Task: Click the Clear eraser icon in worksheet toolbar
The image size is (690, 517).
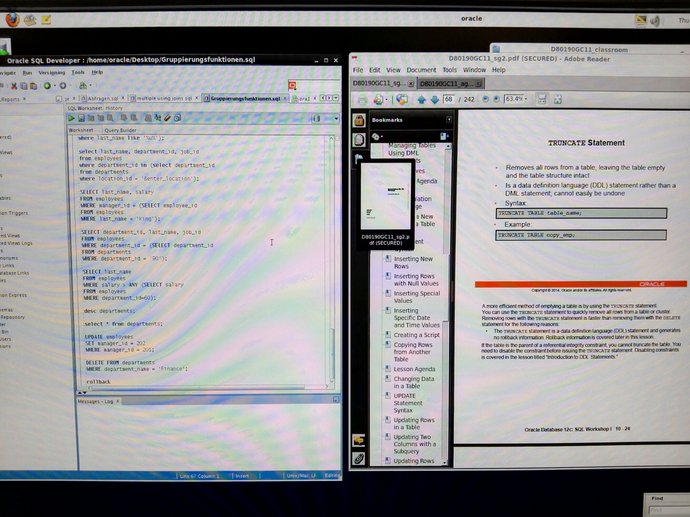Action: point(167,118)
